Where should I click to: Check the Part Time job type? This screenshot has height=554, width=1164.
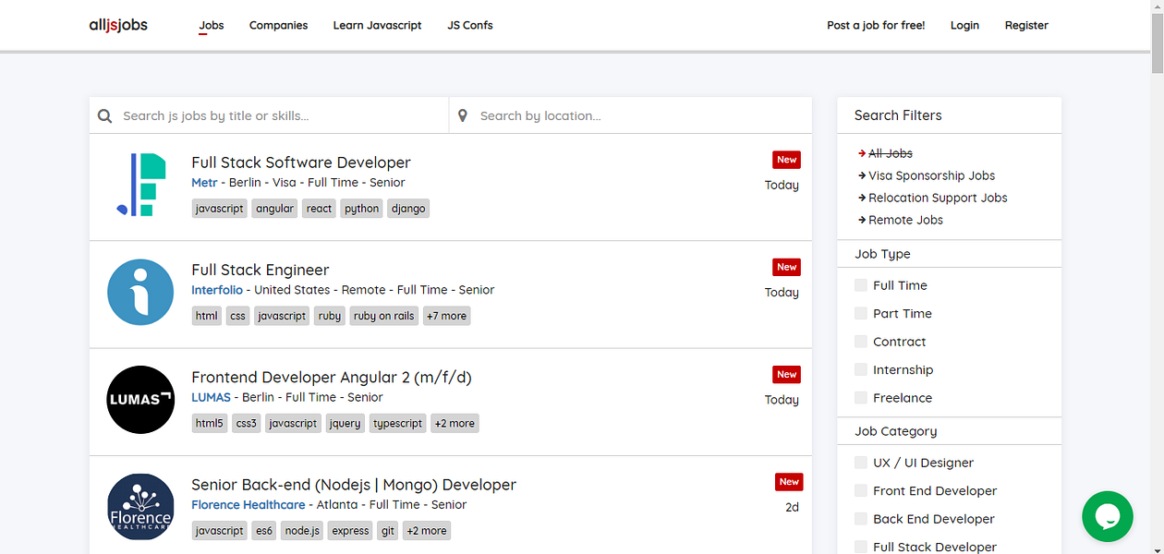pos(861,313)
